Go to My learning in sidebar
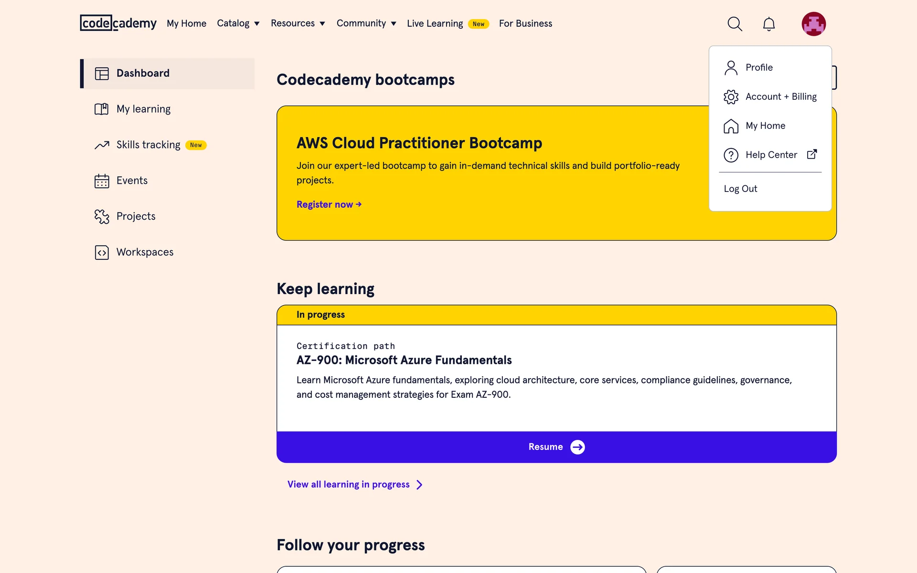The image size is (917, 573). tap(143, 109)
